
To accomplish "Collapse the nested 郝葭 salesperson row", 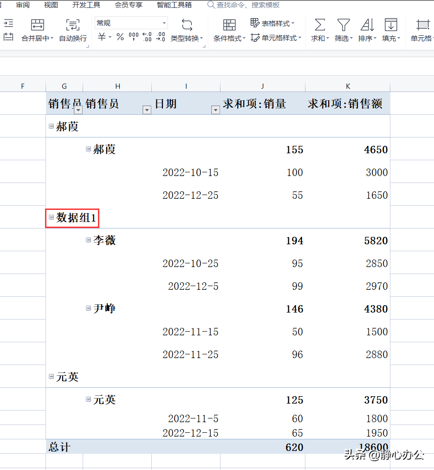I will coord(88,149).
